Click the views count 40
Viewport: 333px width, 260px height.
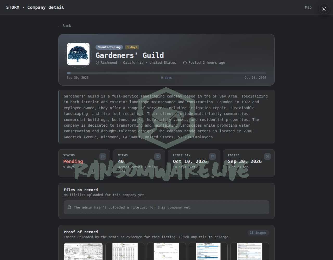coord(121,161)
